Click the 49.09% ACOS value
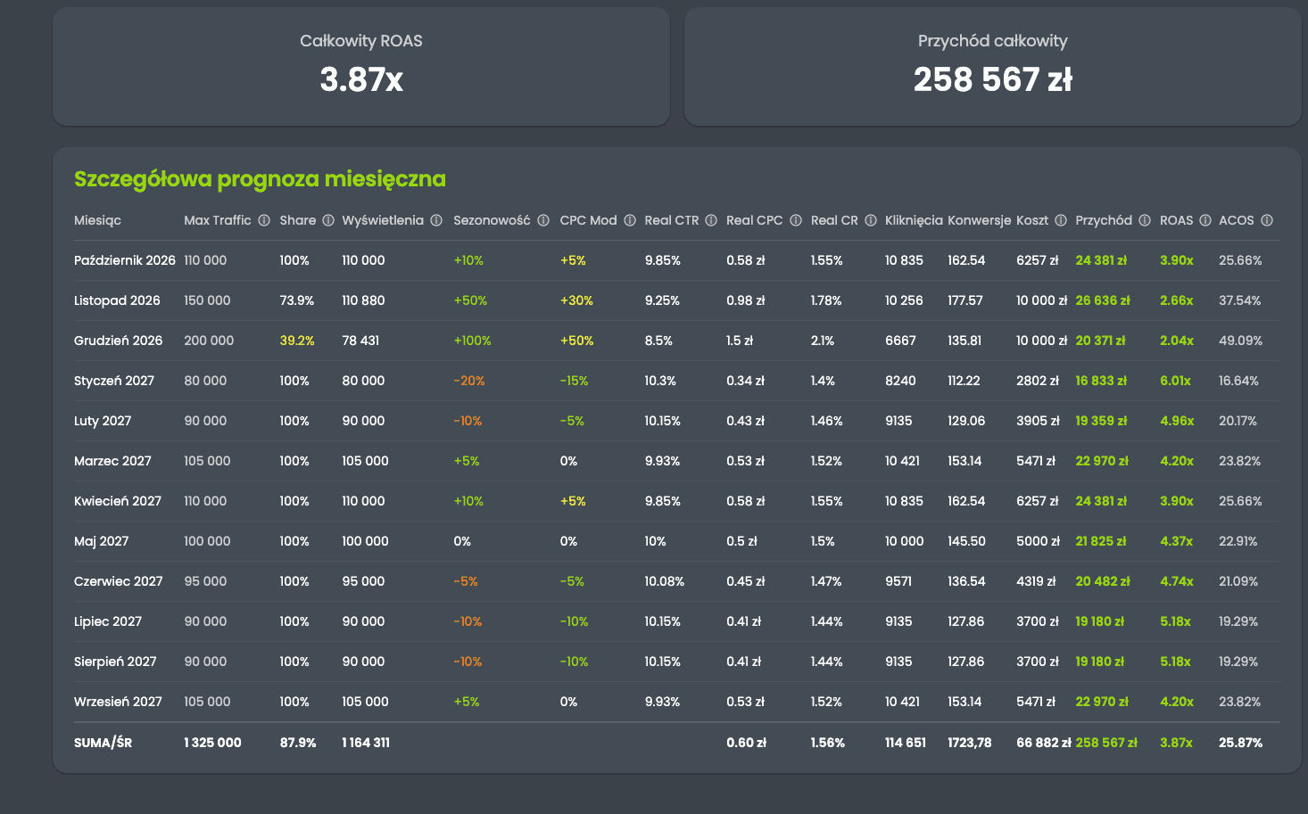The image size is (1308, 814). pos(1240,341)
